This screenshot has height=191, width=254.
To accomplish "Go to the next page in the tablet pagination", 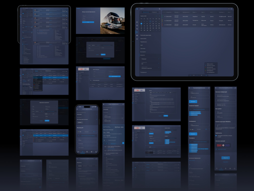I will 197,75.
